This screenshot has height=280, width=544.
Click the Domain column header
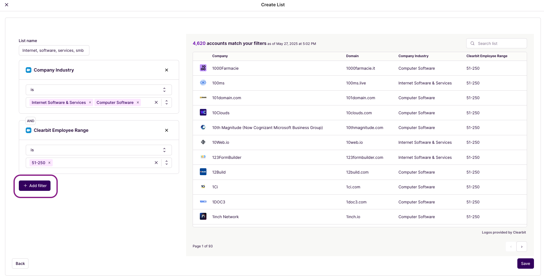352,56
